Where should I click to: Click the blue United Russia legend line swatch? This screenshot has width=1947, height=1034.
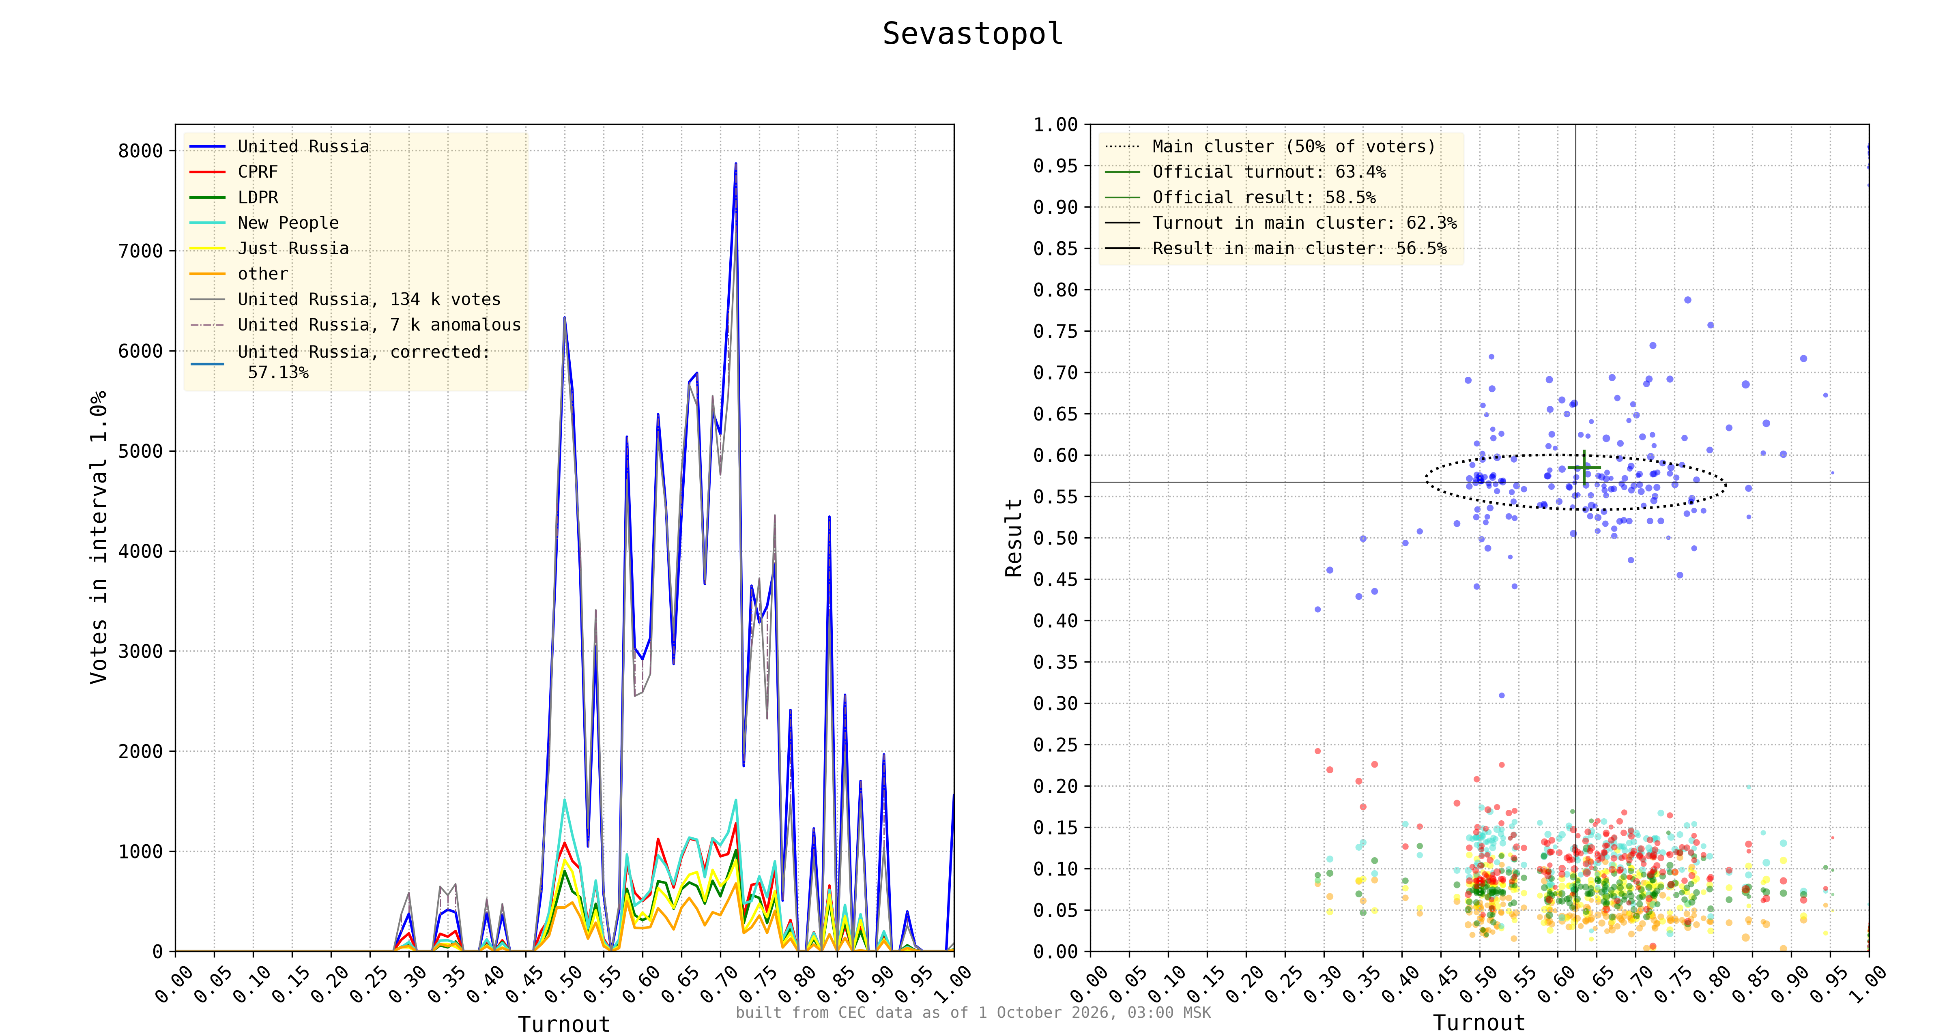207,147
